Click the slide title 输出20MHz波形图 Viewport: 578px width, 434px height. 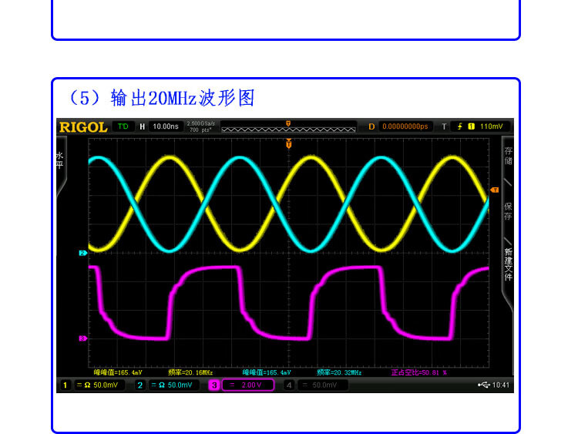point(183,98)
